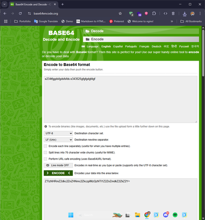Open Discord from the taskbar
Screen dimensions: 205x220
(x=166, y=215)
